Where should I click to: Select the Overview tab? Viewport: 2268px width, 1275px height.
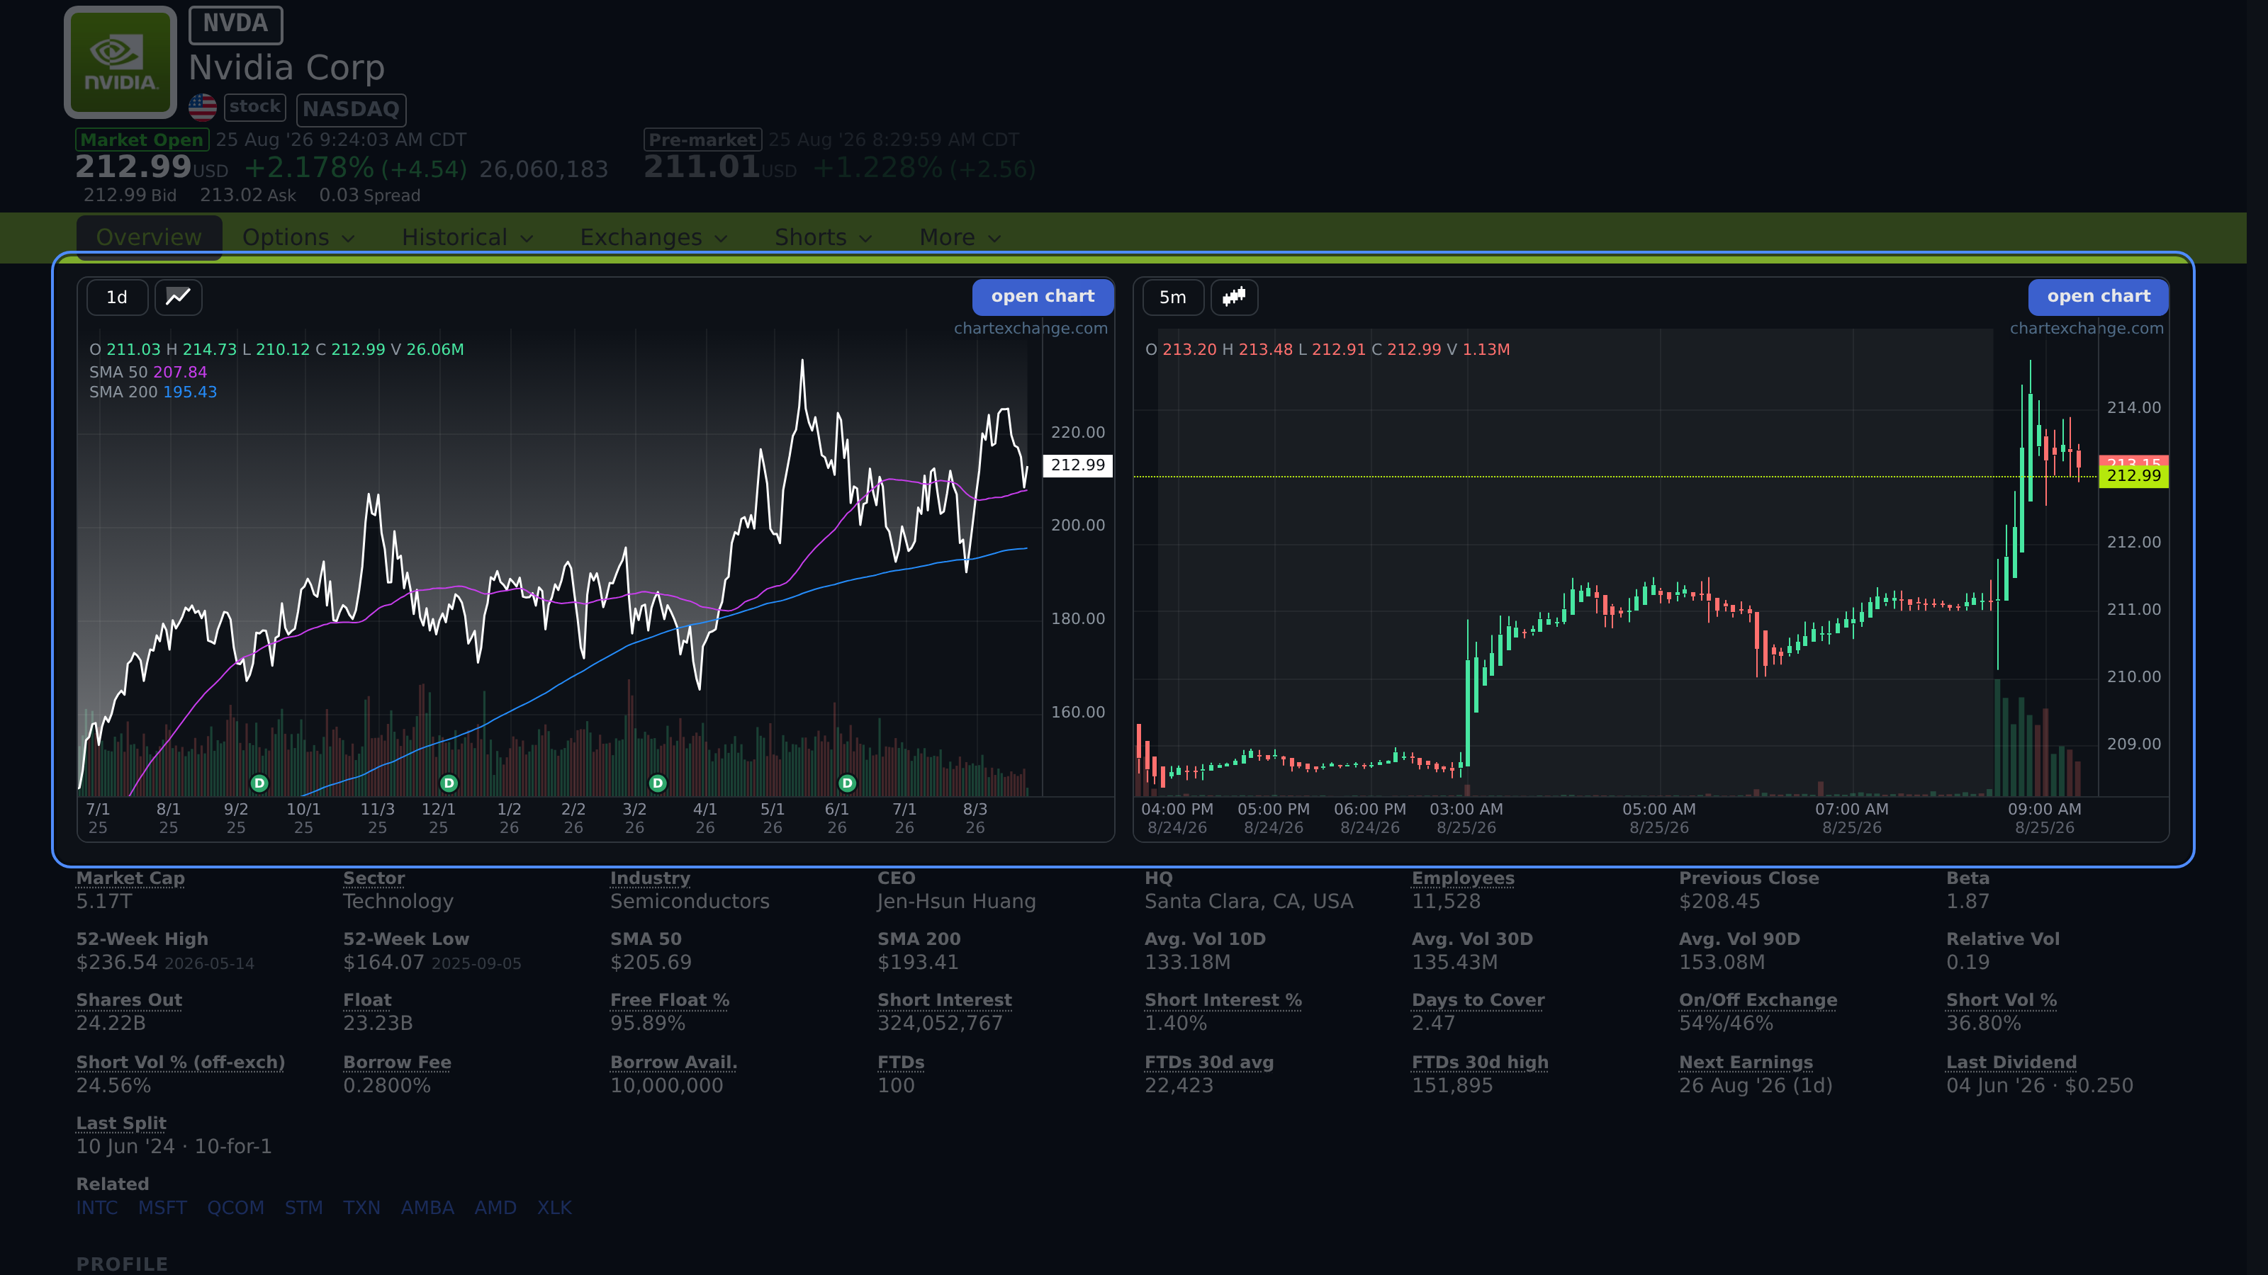tap(149, 237)
